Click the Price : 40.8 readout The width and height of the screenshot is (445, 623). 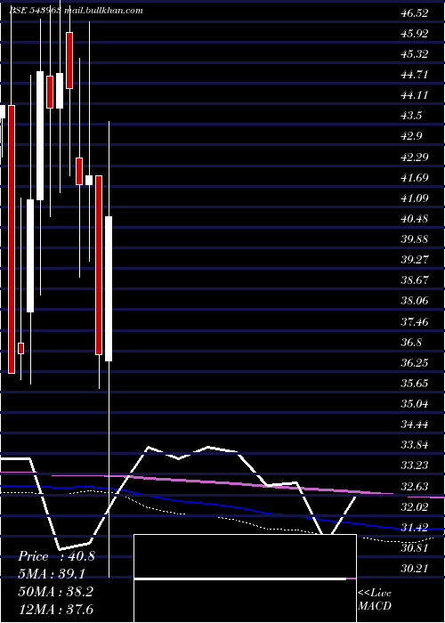[56, 556]
